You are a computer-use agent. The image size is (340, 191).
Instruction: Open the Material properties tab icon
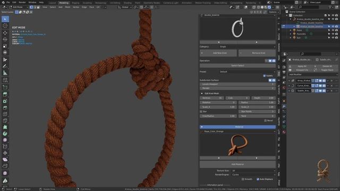tap(284, 132)
